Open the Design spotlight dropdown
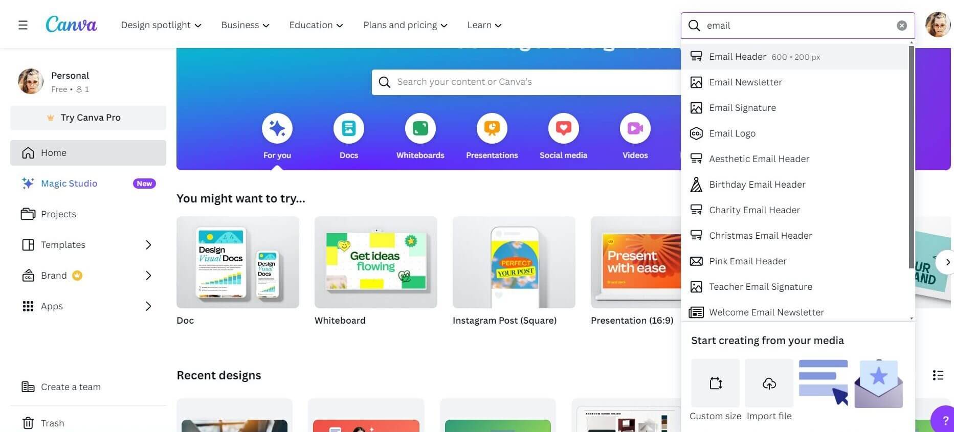The height and width of the screenshot is (432, 954). [x=161, y=25]
